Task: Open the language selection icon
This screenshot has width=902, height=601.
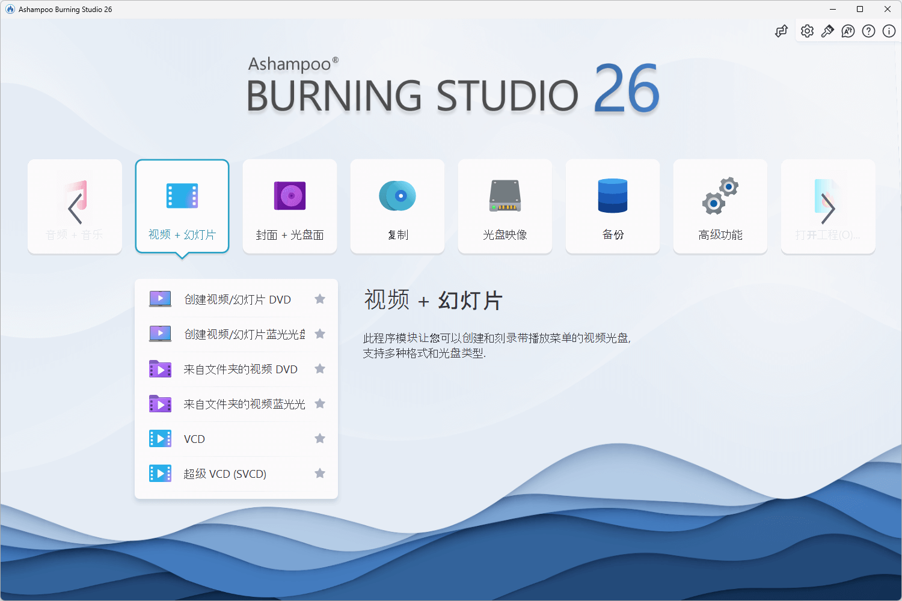Action: click(848, 31)
